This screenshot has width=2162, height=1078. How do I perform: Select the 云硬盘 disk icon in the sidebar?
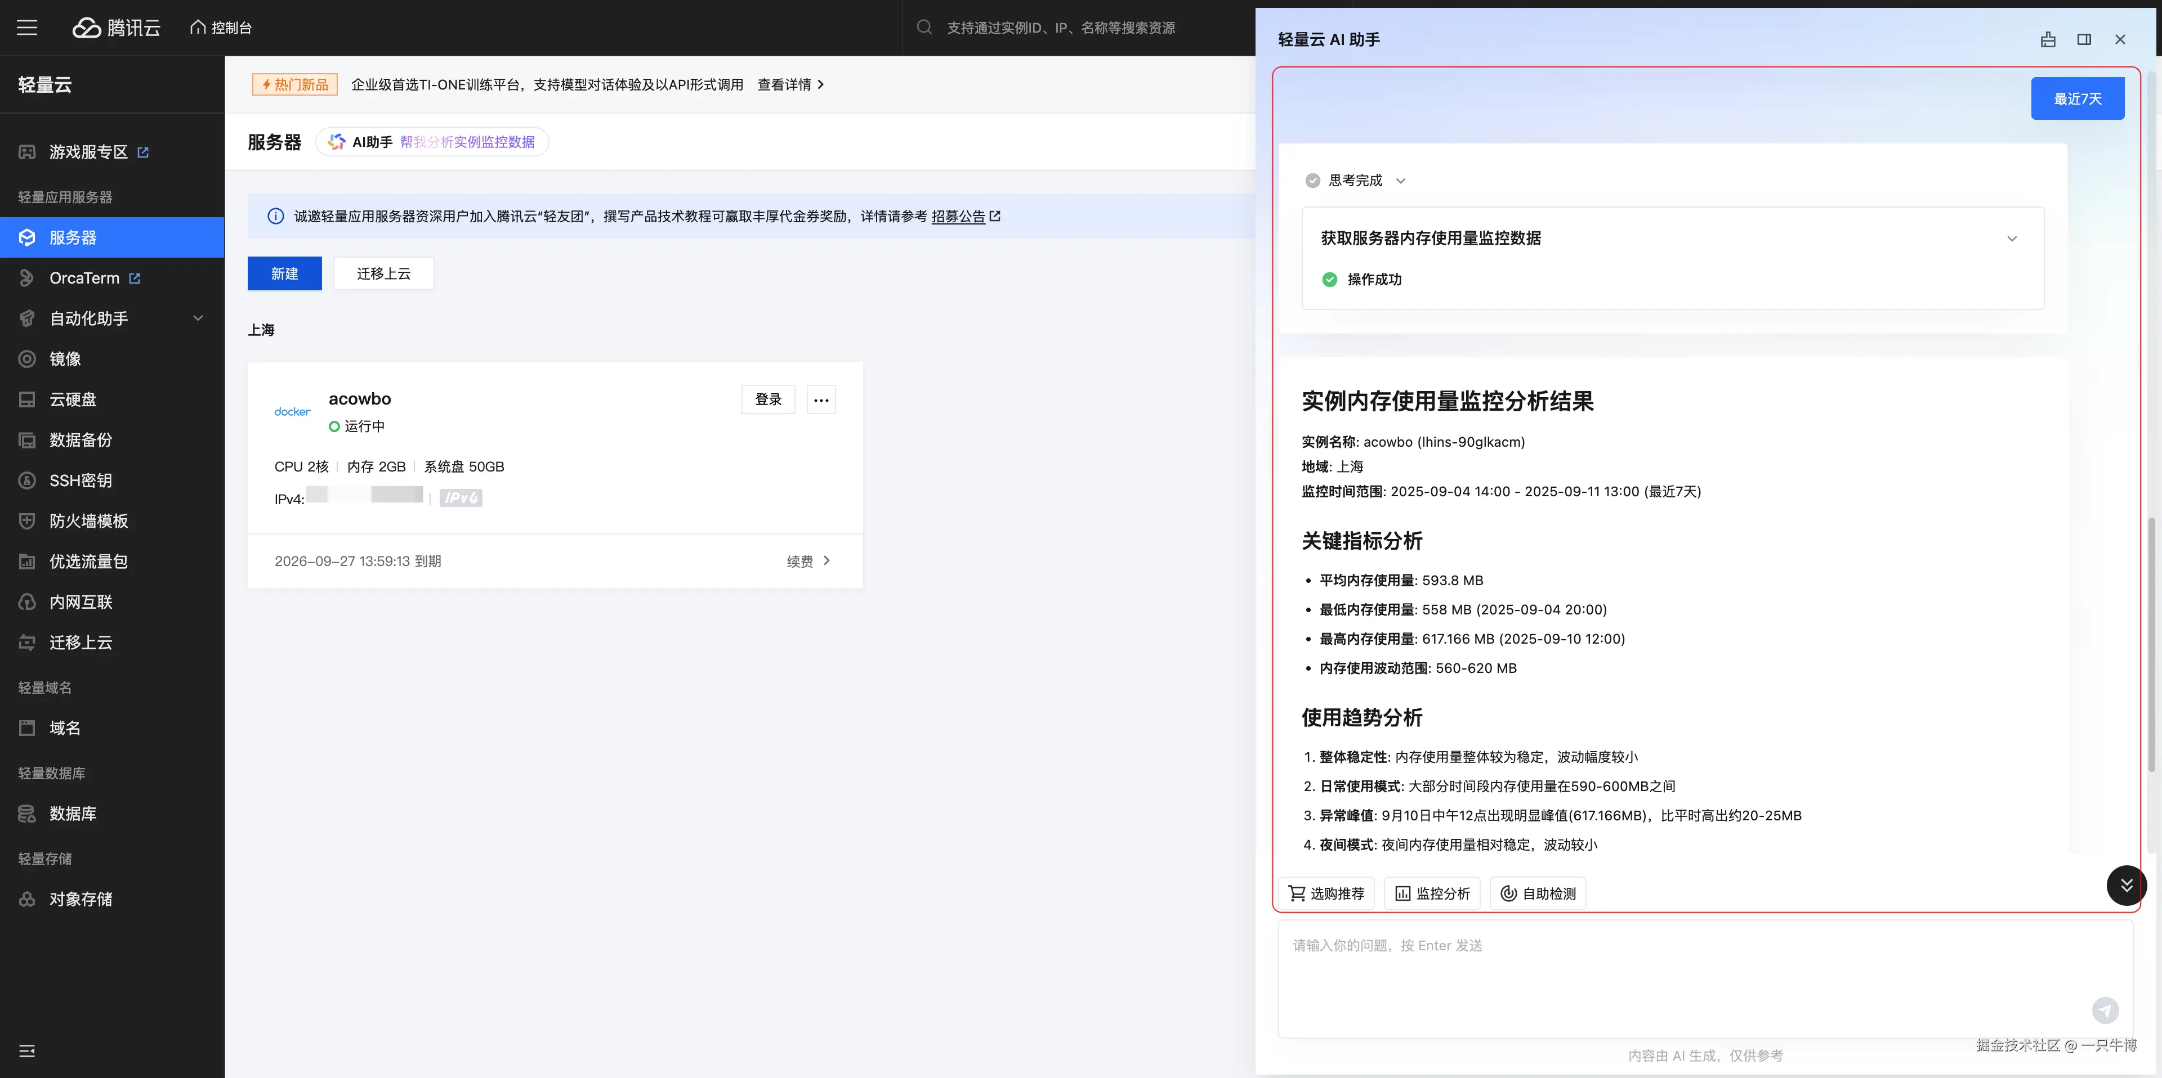pyautogui.click(x=27, y=398)
